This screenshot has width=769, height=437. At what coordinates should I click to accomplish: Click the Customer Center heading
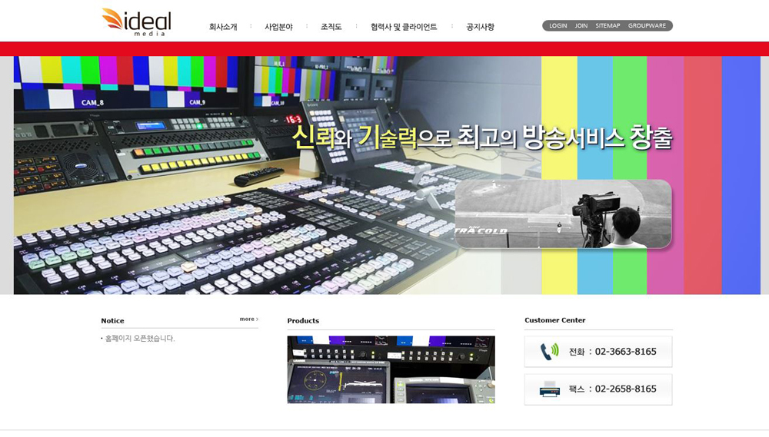click(x=555, y=320)
